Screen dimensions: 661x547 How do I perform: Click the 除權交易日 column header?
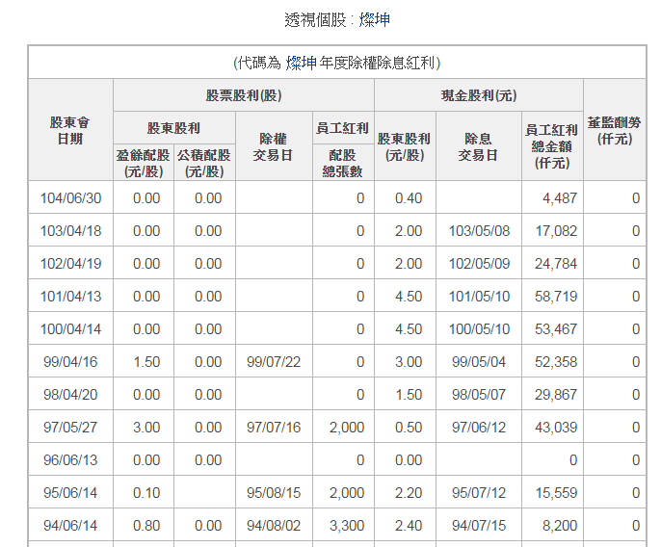click(274, 146)
